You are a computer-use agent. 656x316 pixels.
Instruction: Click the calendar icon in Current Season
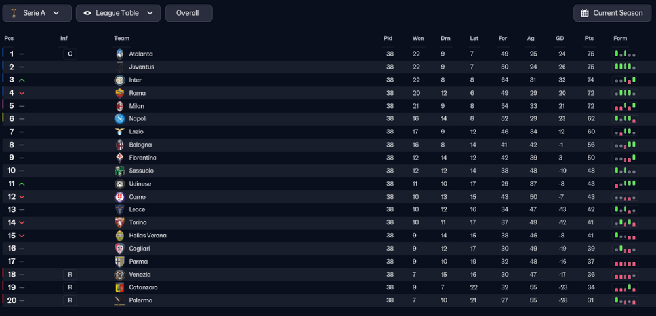[x=585, y=13]
